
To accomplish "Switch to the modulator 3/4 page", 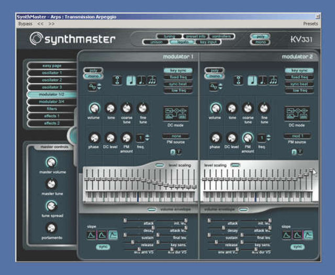I will tap(52, 102).
